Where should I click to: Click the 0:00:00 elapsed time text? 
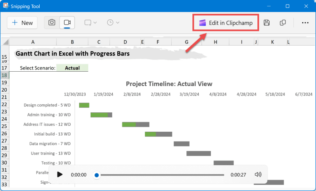click(79, 175)
